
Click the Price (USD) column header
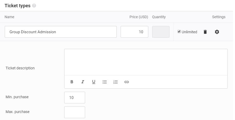pos(139,17)
